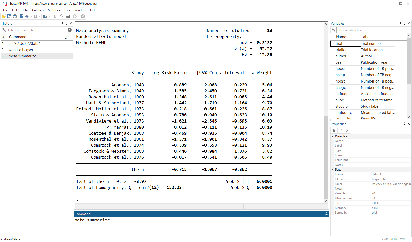Click the Name column header in Variables
The image size is (412, 242).
pyautogui.click(x=348, y=37)
